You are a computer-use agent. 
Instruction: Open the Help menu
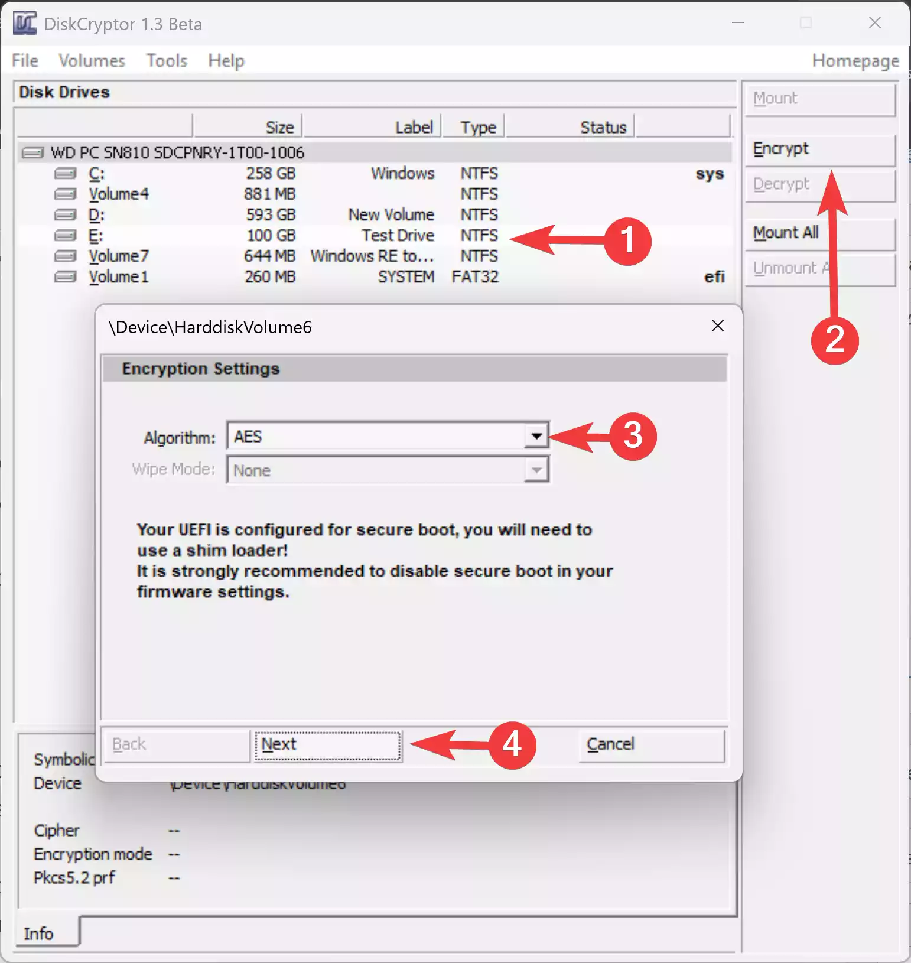pos(226,60)
